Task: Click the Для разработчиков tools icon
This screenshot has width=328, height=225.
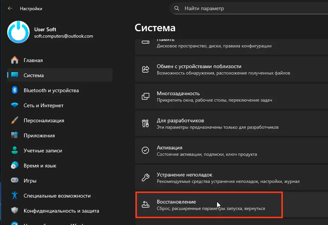Action: pos(145,123)
